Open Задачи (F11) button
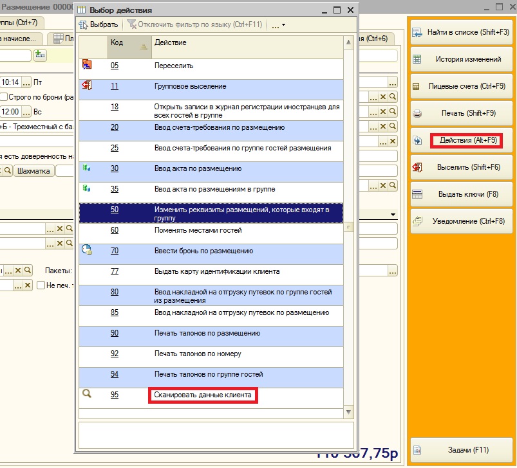This screenshot has width=517, height=468. point(462,450)
